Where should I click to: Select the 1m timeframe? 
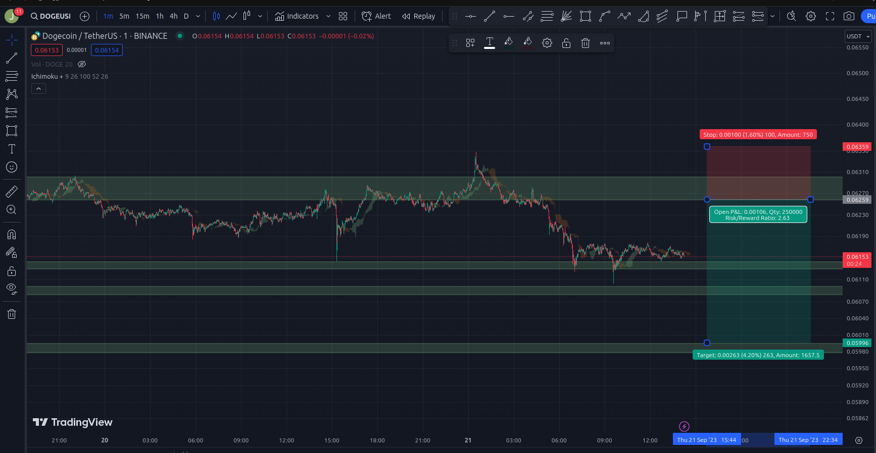click(108, 16)
